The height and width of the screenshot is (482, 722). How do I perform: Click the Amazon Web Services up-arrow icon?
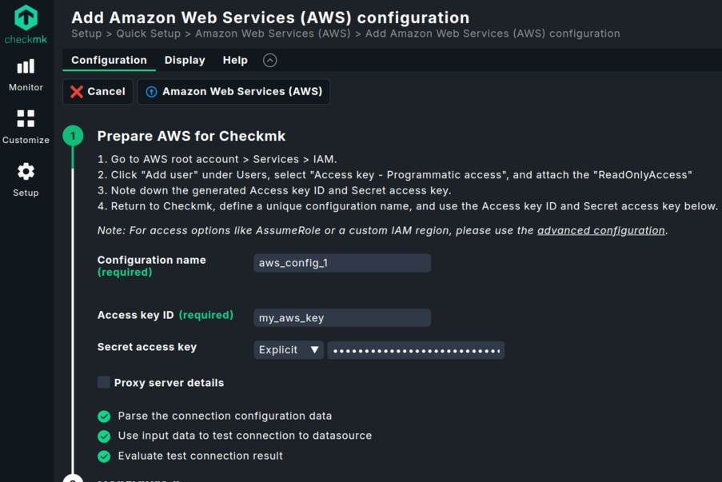click(x=151, y=92)
